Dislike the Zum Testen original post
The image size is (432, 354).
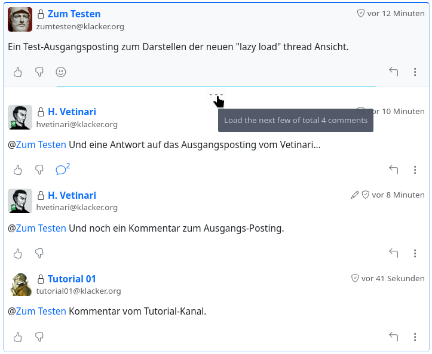[39, 72]
